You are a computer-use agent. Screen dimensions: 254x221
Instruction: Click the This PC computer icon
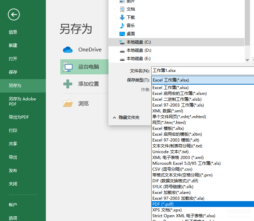(68, 67)
